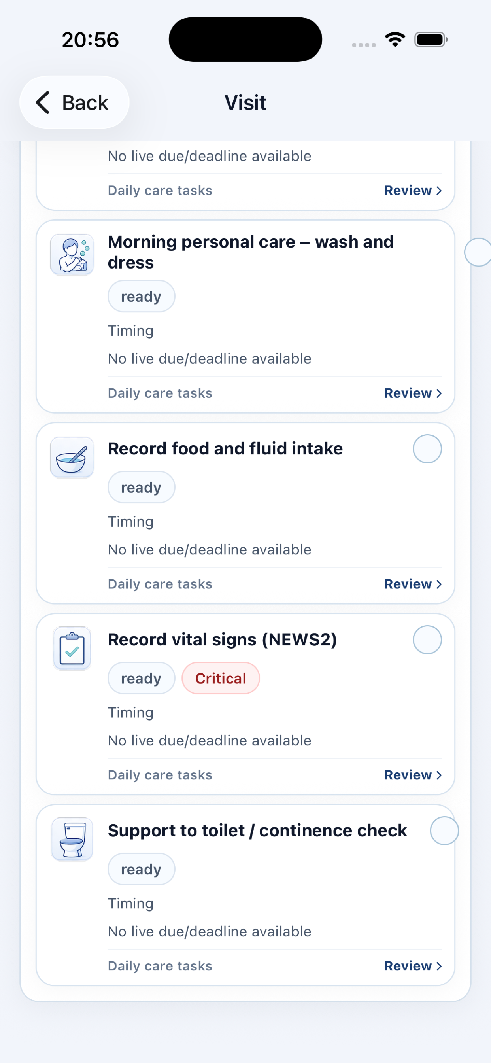The width and height of the screenshot is (491, 1063).
Task: Check off Record food and fluid intake
Action: 427,449
